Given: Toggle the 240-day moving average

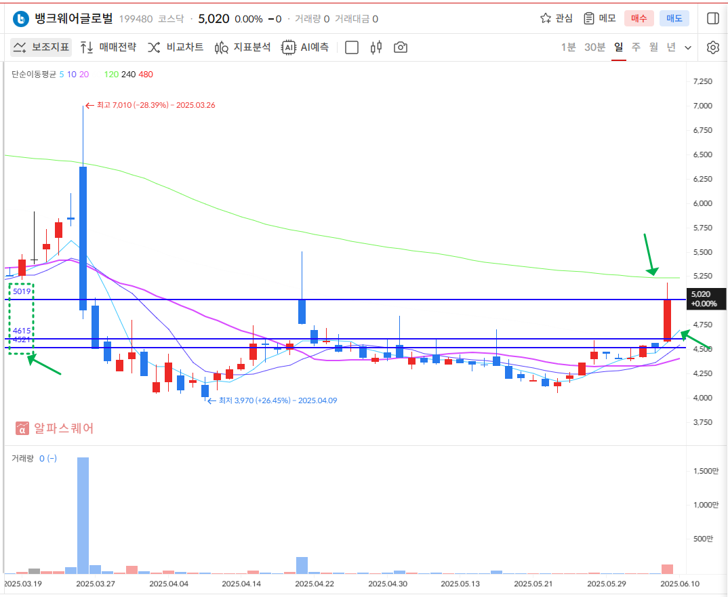Looking at the screenshot, I should click(x=129, y=75).
